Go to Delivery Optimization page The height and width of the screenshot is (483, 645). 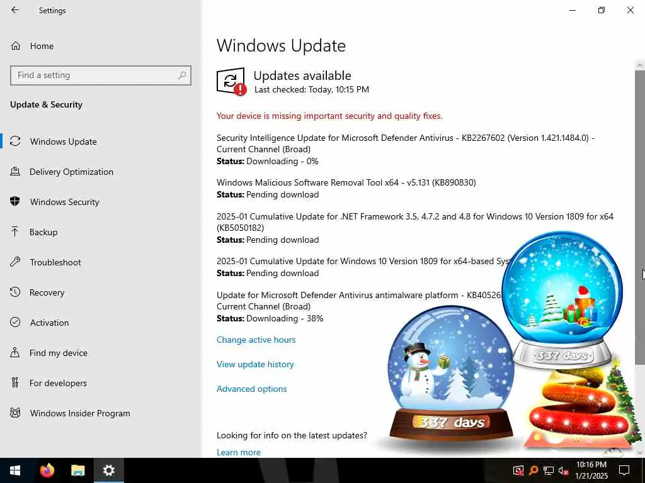101,171
